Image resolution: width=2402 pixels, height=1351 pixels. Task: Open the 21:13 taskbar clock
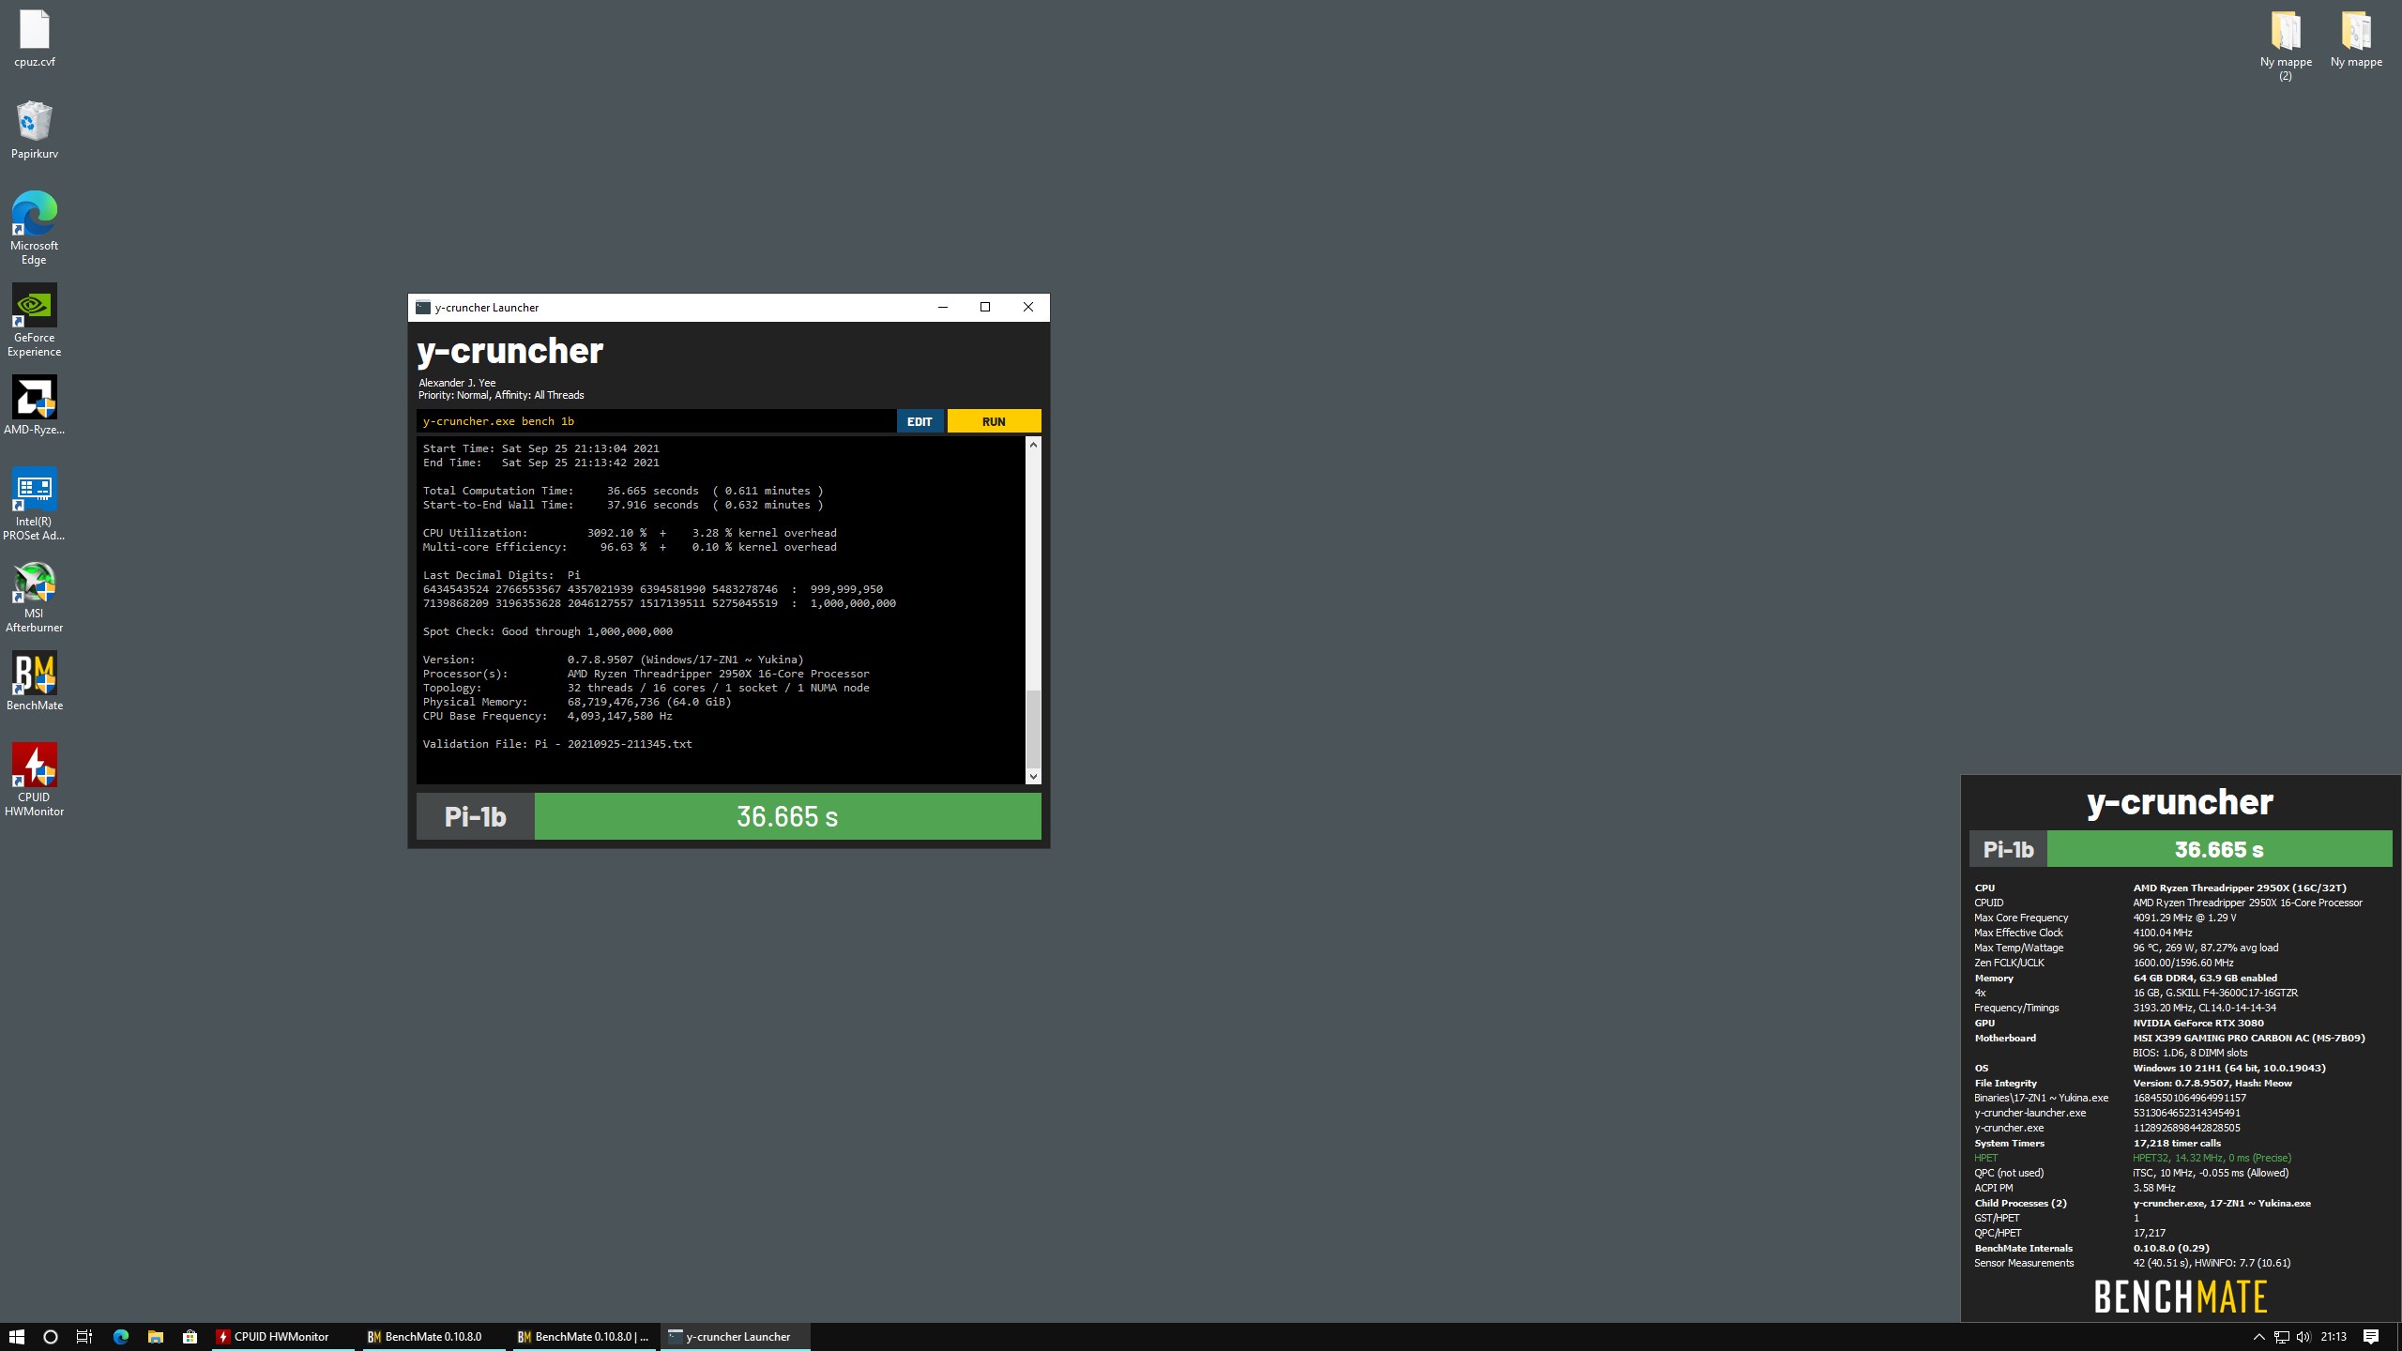(2334, 1337)
